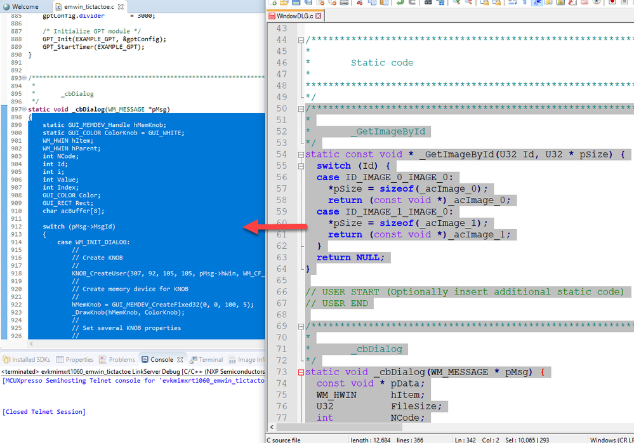The image size is (634, 443).
Task: Open the Installed SDKs view tab
Action: click(27, 359)
